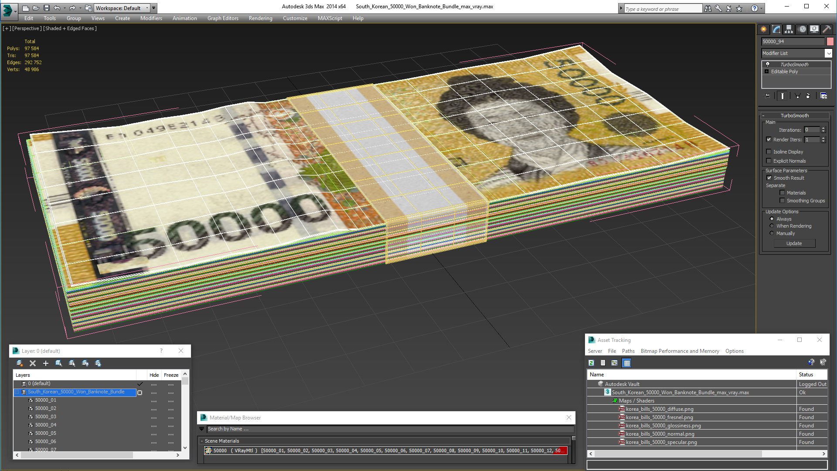837x471 pixels.
Task: Click Configure Modifier Sets icon
Action: pos(823,96)
